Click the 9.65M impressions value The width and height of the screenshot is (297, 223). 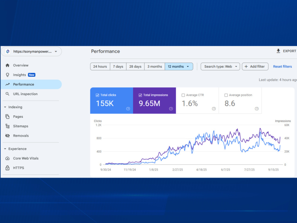click(149, 103)
